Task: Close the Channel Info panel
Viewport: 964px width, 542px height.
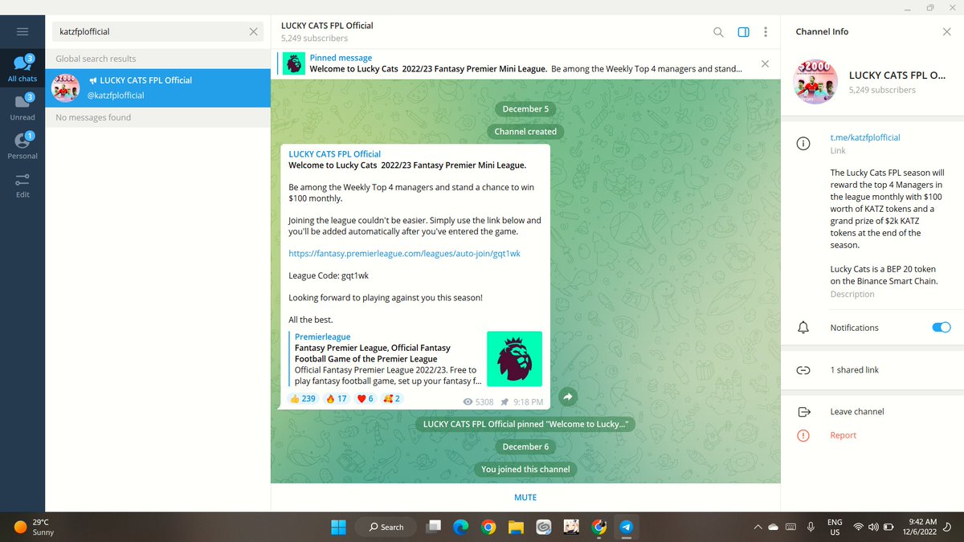Action: point(946,32)
